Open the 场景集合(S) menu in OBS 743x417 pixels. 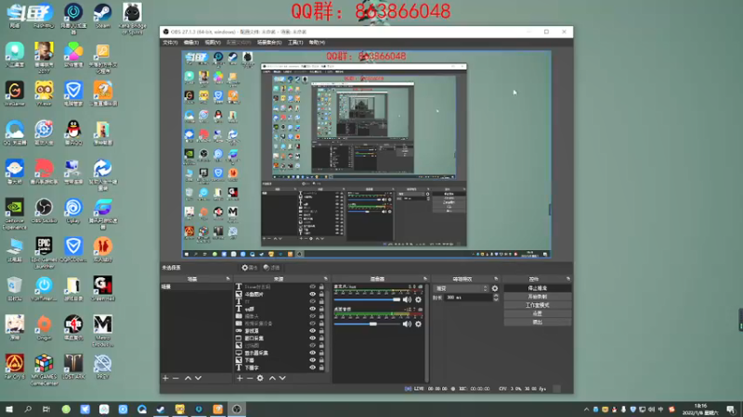click(269, 43)
